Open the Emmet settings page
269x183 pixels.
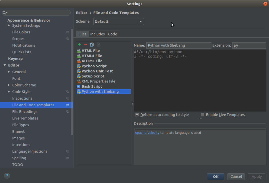point(19,132)
